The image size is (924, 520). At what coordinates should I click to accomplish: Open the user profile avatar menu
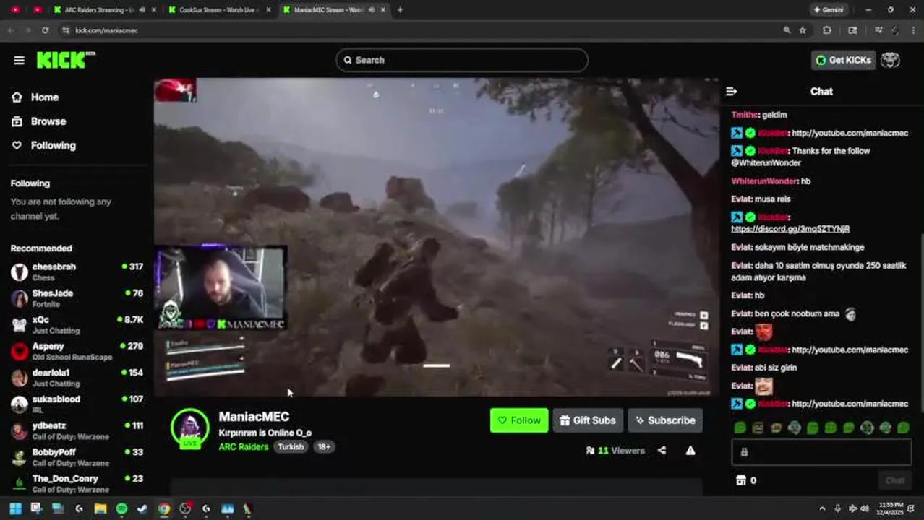click(890, 60)
